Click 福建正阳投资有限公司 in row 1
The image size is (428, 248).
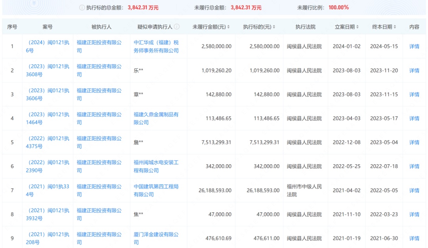(99, 46)
